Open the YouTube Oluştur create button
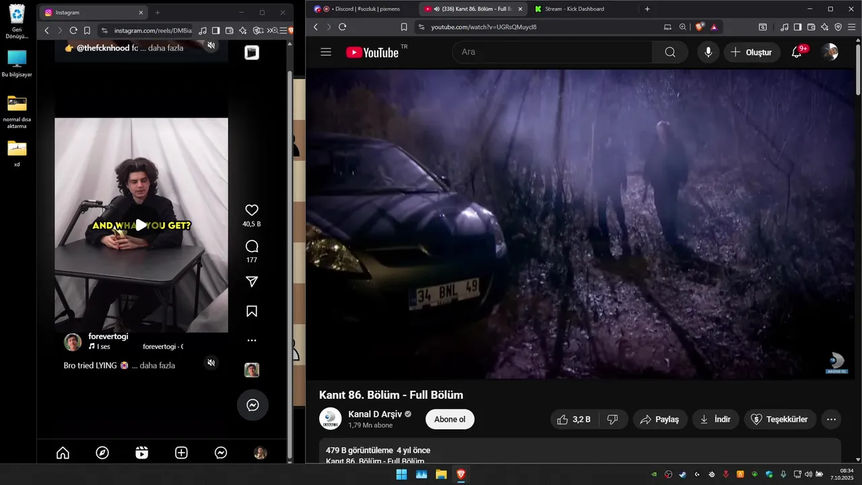The height and width of the screenshot is (485, 862). pyautogui.click(x=752, y=52)
